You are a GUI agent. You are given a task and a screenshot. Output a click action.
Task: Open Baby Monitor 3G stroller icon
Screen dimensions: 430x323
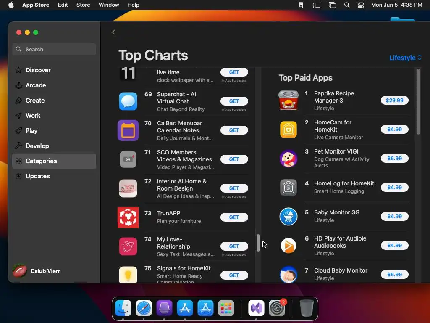288,217
